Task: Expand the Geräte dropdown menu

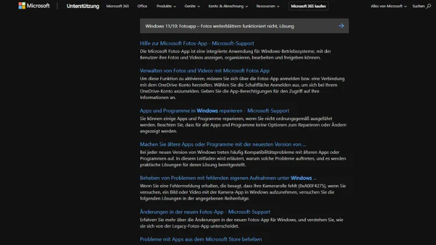Action: coord(192,6)
